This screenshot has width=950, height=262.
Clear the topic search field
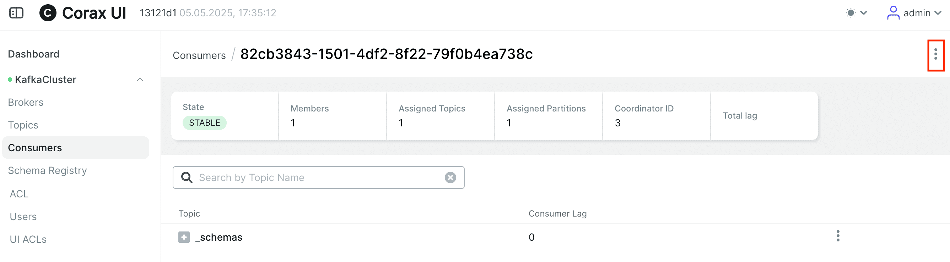pos(450,178)
